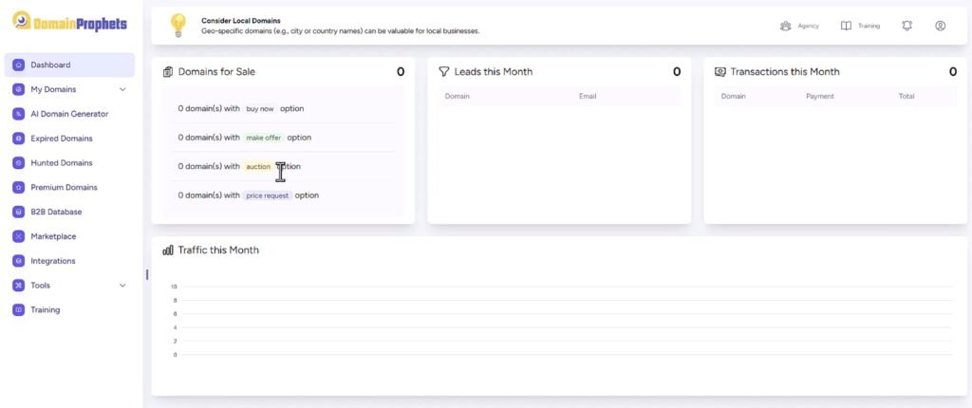Click the Transactions Payment column header
This screenshot has width=972, height=408.
(x=820, y=97)
